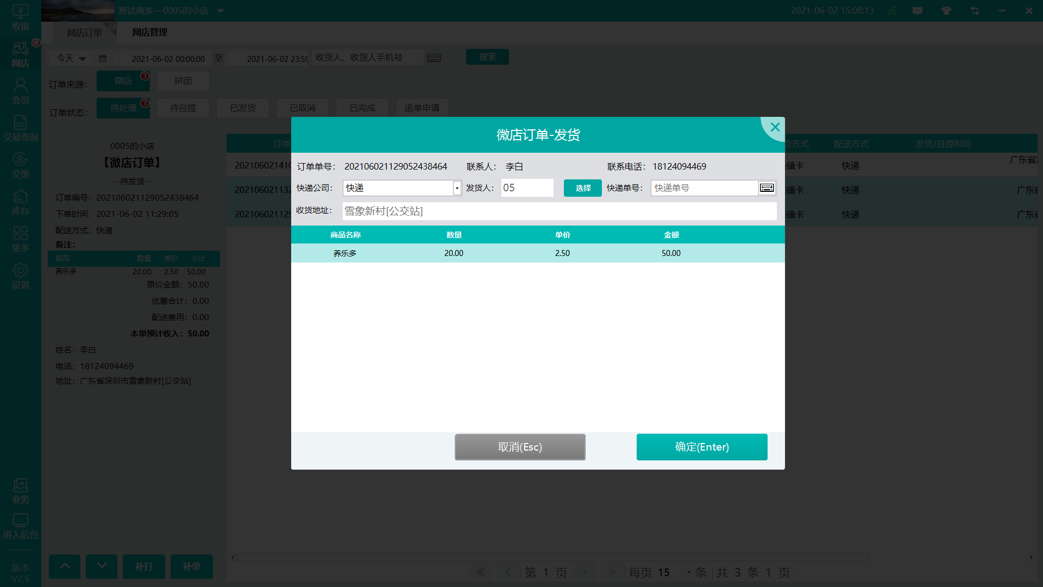Click the 补打 reprint button

144,566
